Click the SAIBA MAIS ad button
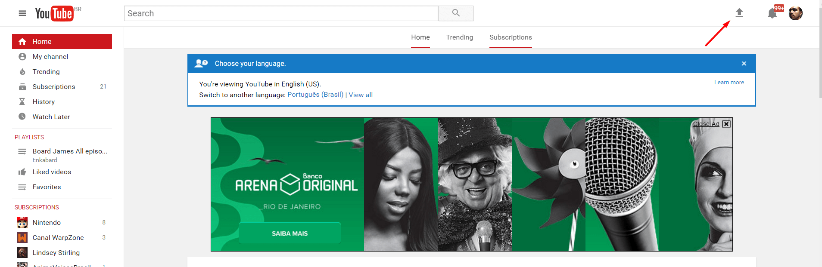 click(290, 233)
